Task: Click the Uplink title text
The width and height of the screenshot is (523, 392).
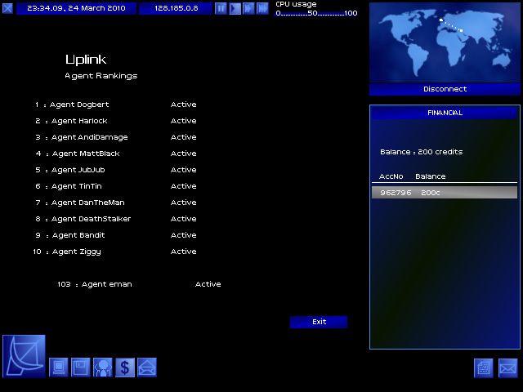Action: (86, 60)
